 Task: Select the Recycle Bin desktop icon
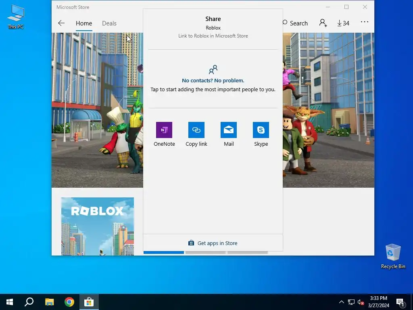click(393, 256)
